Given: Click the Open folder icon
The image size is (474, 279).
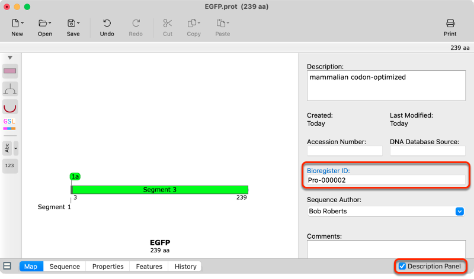Looking at the screenshot, I should (x=43, y=23).
